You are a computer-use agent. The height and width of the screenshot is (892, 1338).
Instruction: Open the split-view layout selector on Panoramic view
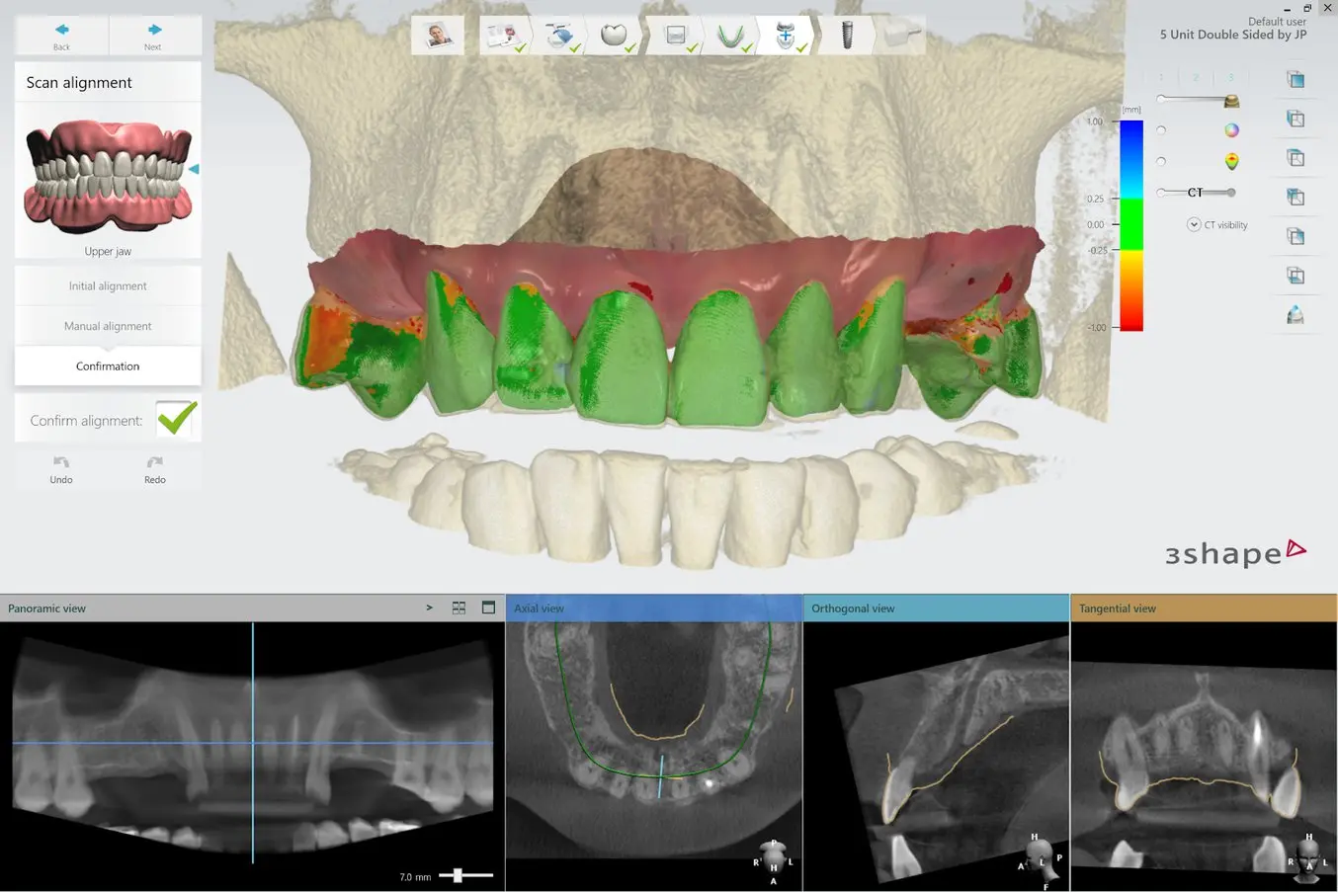[x=459, y=608]
